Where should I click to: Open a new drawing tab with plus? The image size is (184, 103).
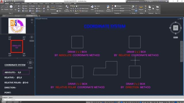39,16
